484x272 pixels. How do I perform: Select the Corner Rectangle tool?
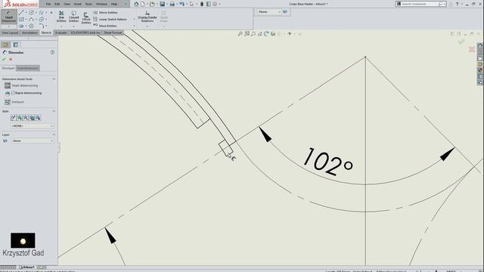pos(21,20)
